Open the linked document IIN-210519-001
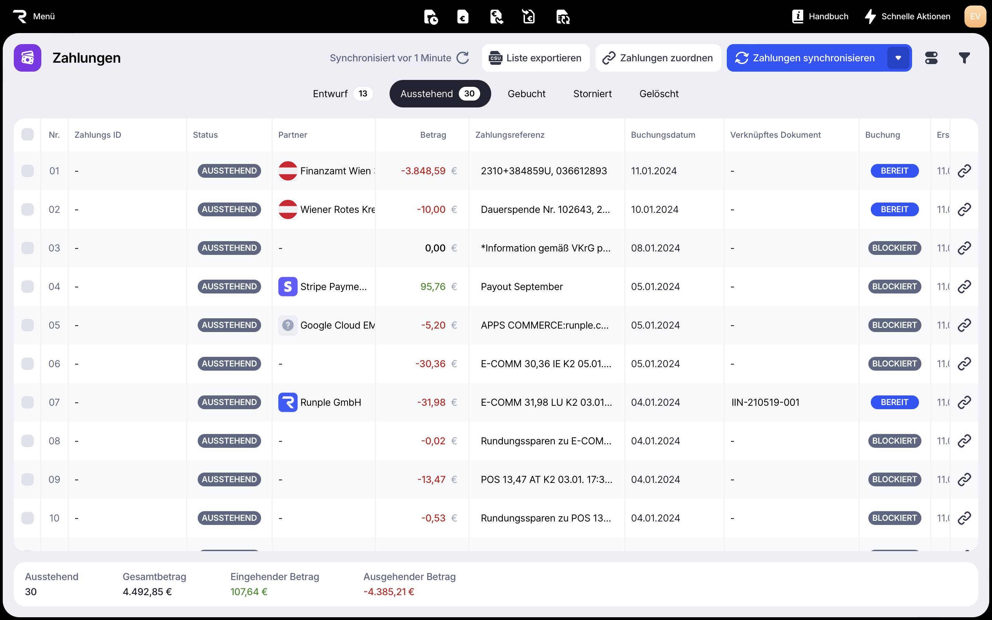This screenshot has width=992, height=620. (765, 402)
